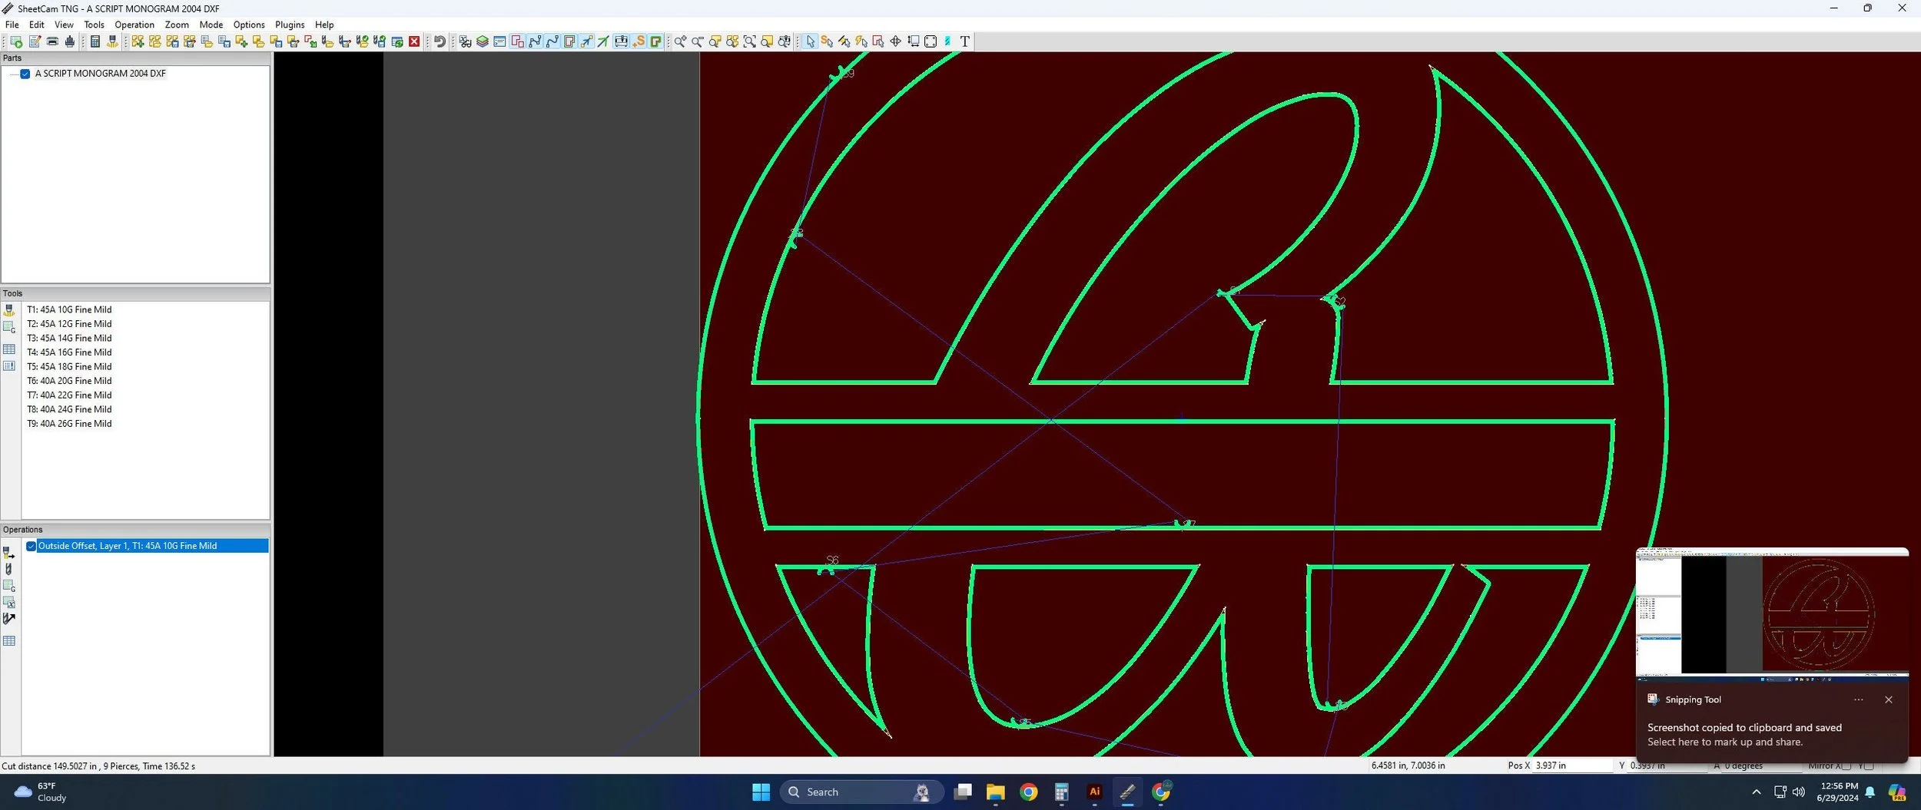
Task: Open the Plugins menu
Action: tap(290, 25)
